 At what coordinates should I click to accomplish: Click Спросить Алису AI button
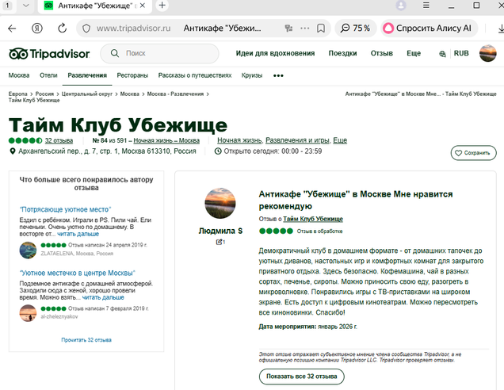click(x=429, y=29)
